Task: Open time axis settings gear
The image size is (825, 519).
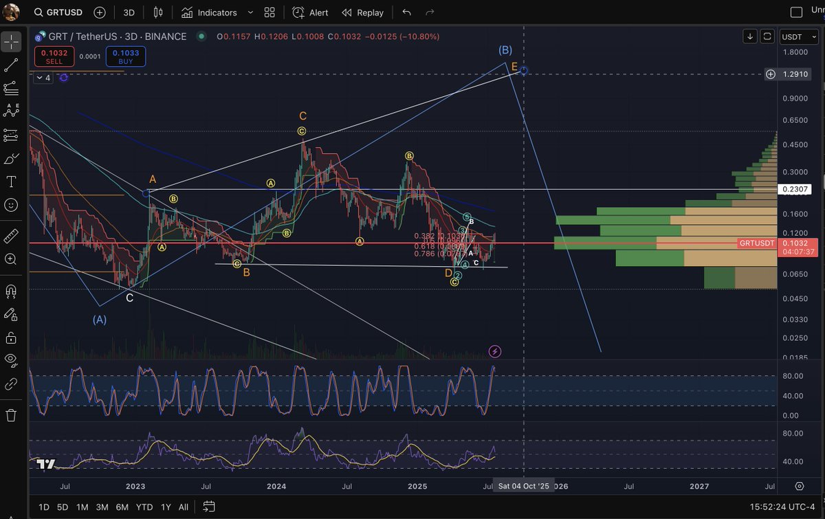Action: pyautogui.click(x=800, y=486)
